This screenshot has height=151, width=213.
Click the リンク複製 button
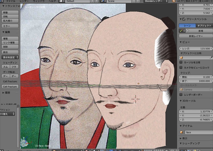10,43
